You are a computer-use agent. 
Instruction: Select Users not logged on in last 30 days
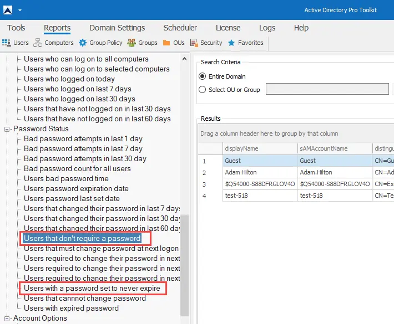click(97, 109)
